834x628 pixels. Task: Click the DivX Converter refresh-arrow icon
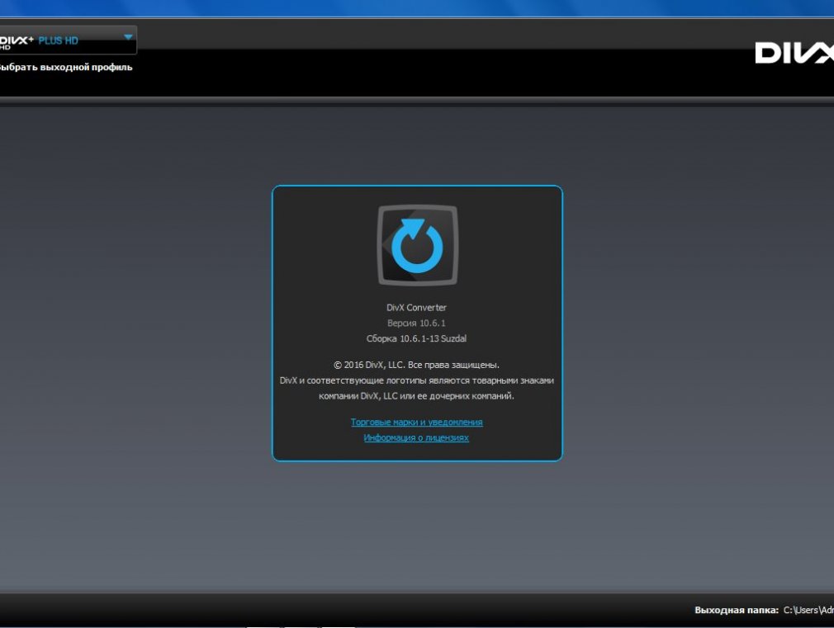coord(418,246)
